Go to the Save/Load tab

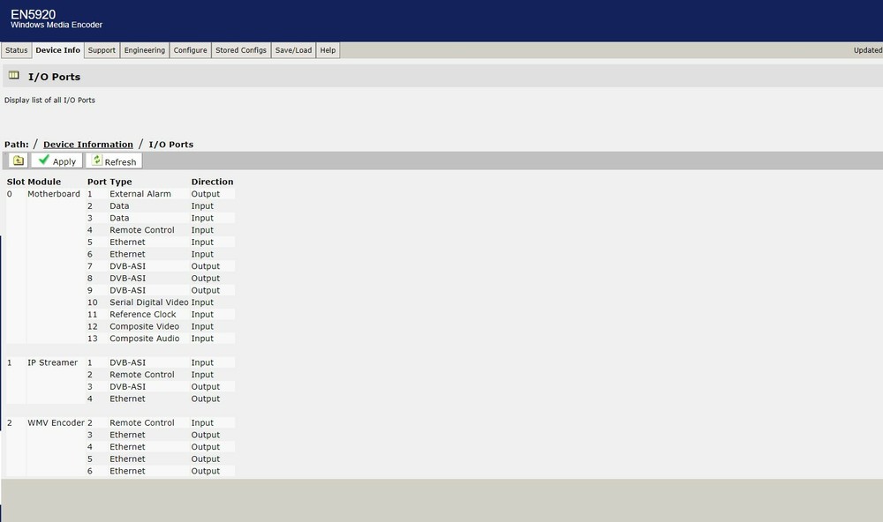click(x=293, y=50)
